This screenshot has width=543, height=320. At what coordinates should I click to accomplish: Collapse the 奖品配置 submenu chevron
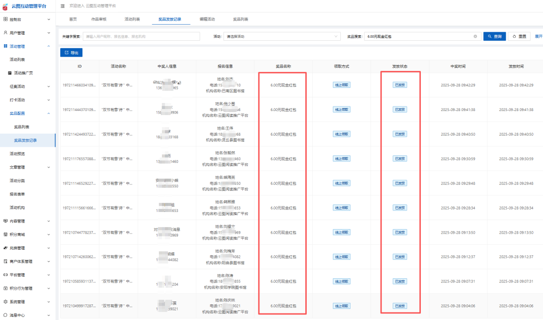[48, 114]
